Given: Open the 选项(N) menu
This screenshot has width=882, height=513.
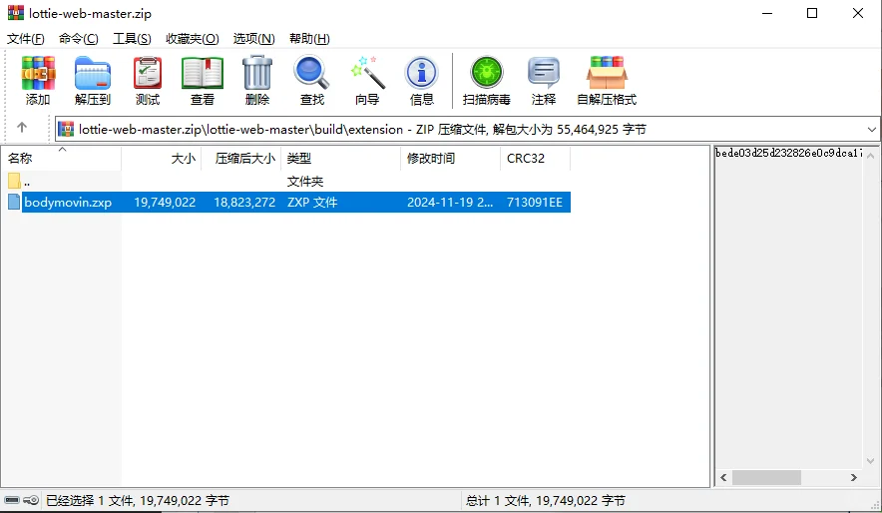Looking at the screenshot, I should [253, 39].
